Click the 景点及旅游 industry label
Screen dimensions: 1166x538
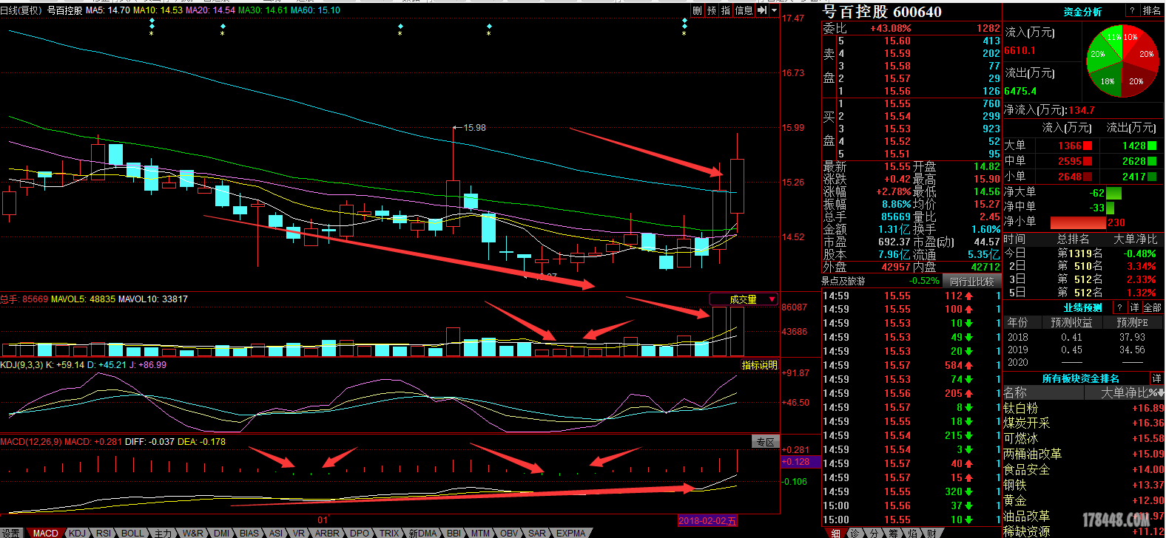click(x=843, y=282)
